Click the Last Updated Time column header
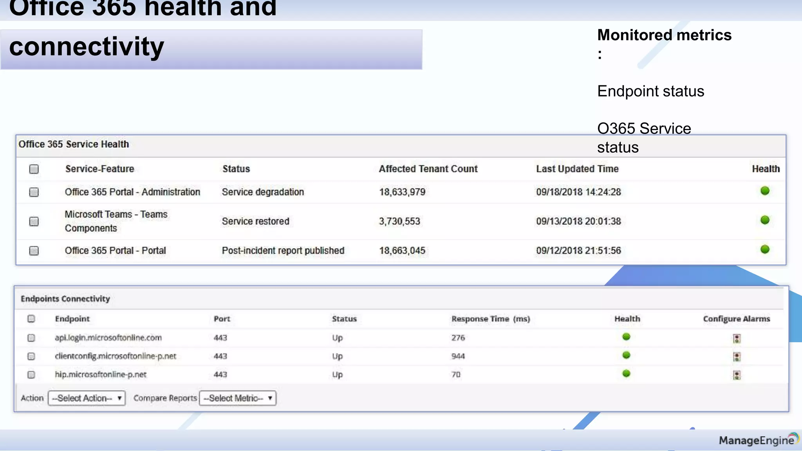Viewport: 802px width, 451px height. 577,169
